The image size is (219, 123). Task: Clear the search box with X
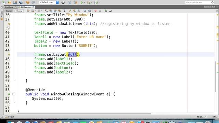(212, 2)
